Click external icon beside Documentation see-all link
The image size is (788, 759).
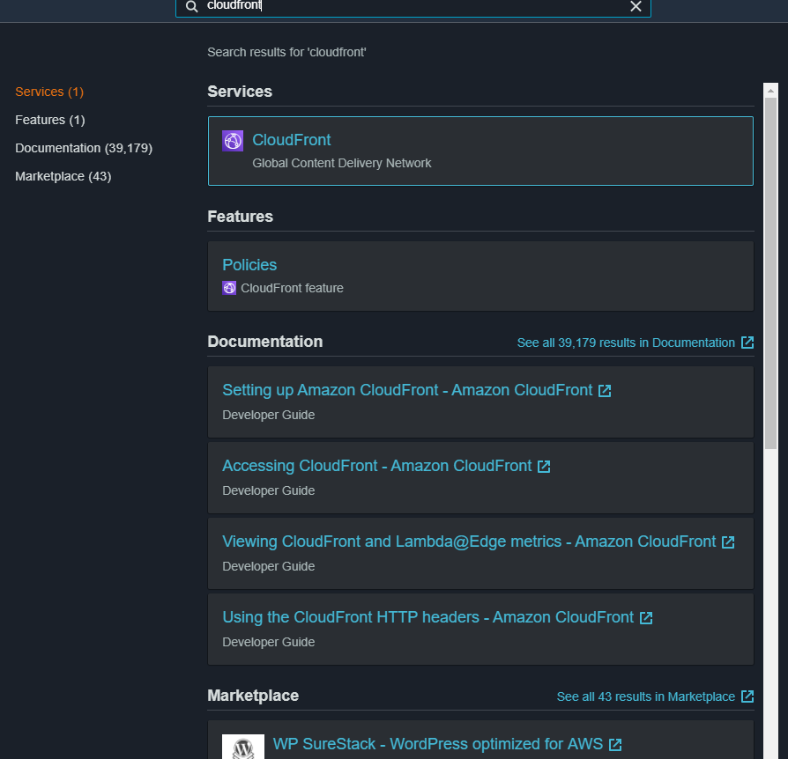pos(747,343)
